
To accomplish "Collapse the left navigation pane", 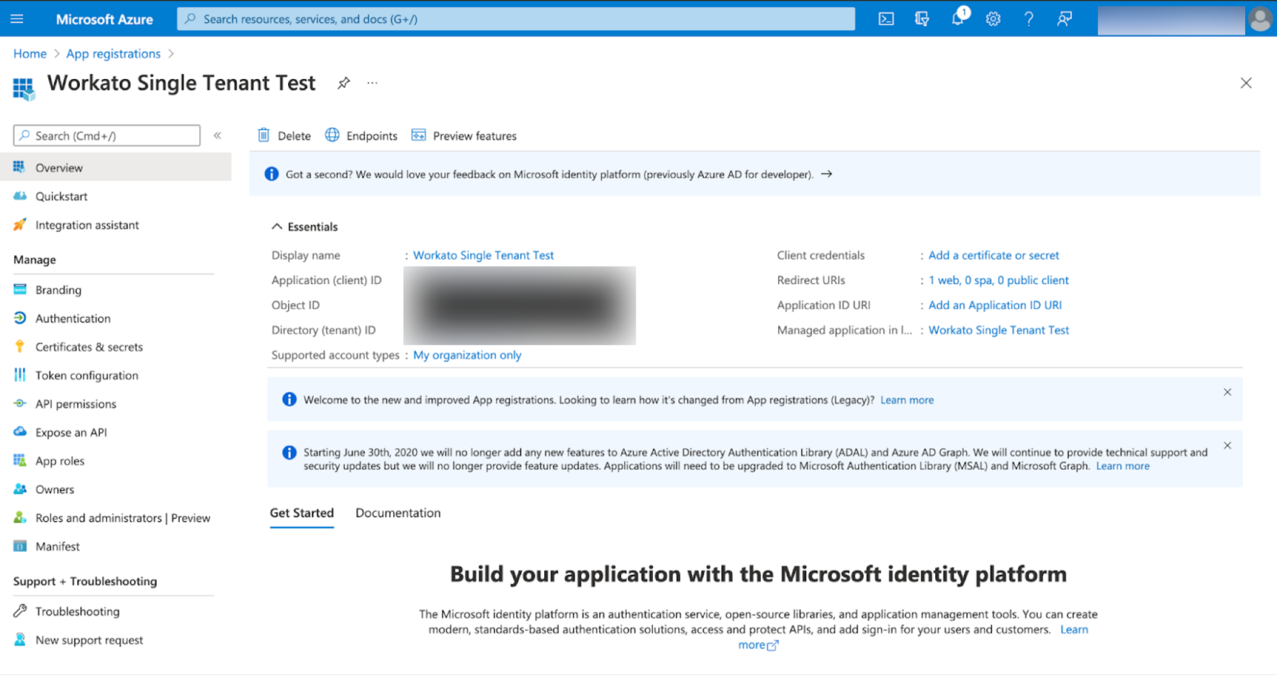I will pyautogui.click(x=217, y=135).
